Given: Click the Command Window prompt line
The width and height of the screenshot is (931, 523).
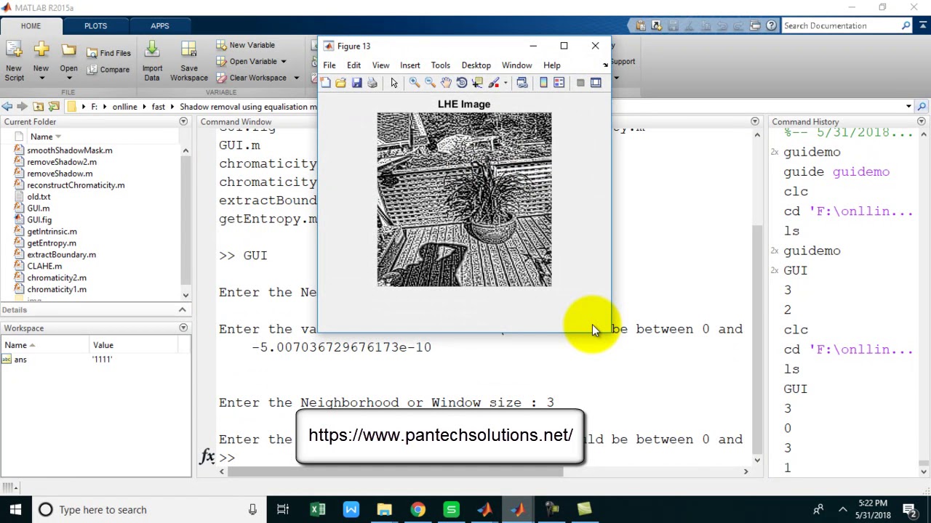Looking at the screenshot, I should pos(480,458).
